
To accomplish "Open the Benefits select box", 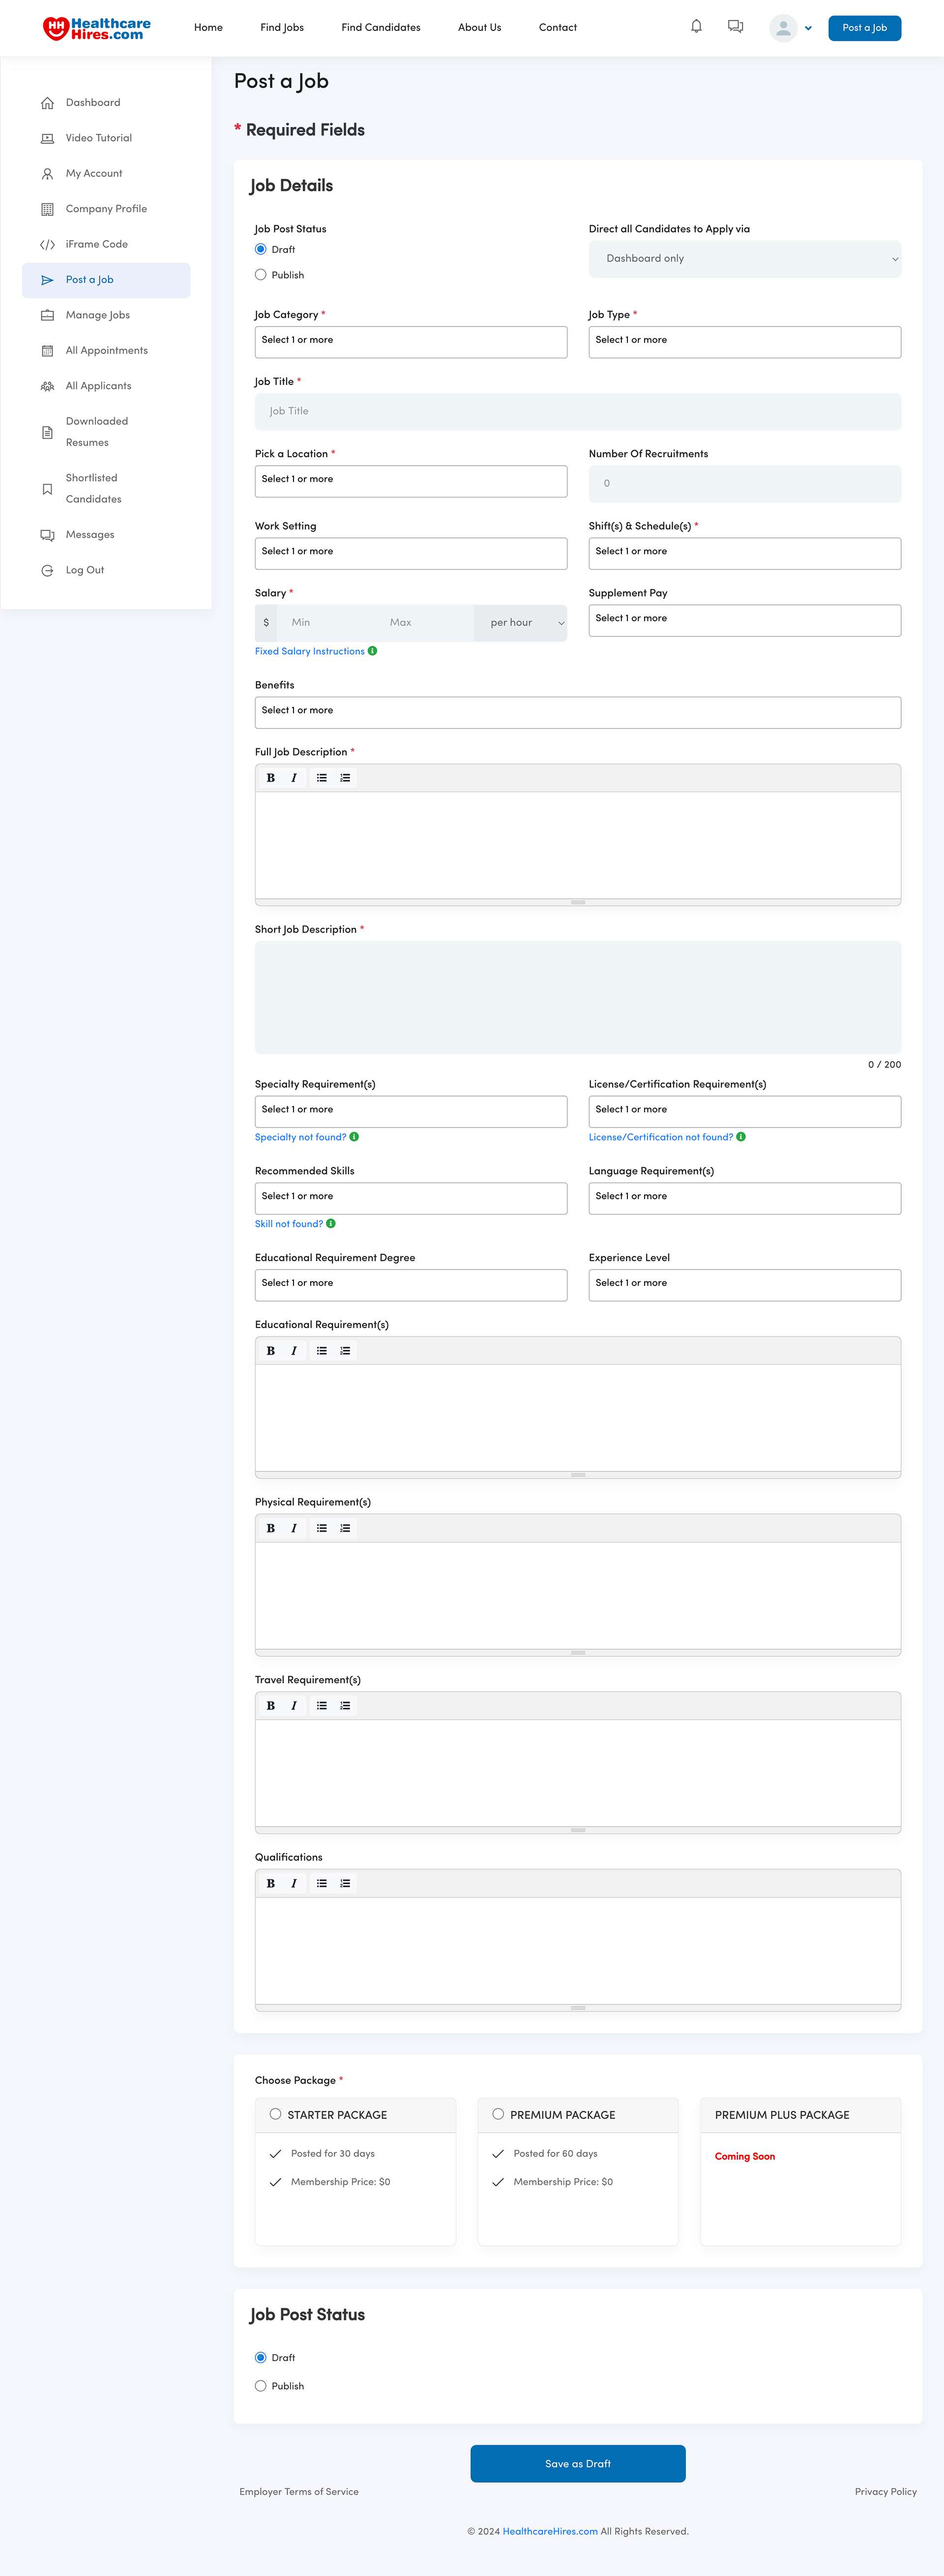I will pos(578,712).
